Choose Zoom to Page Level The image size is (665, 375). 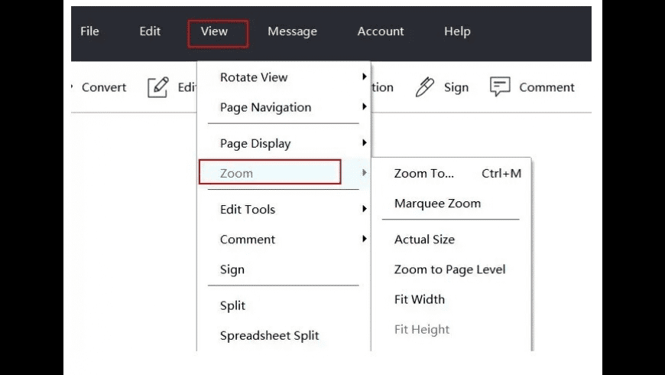451,269
